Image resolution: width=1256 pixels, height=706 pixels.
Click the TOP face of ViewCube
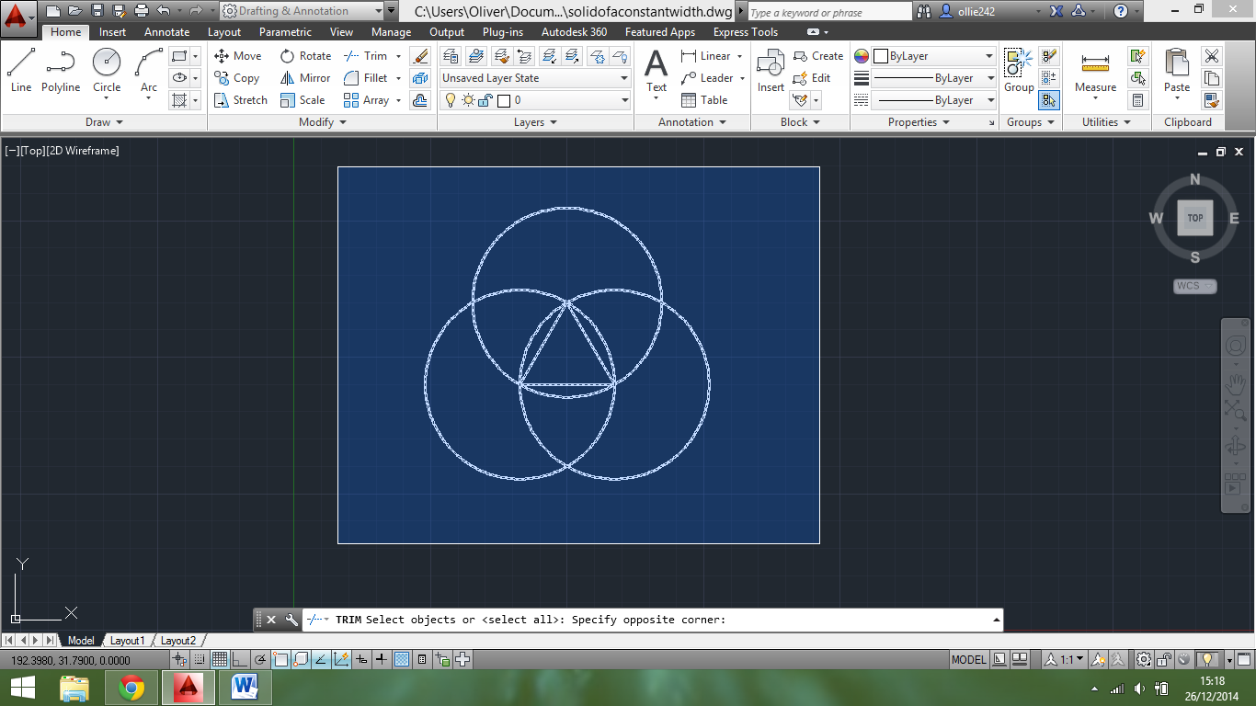[1195, 218]
